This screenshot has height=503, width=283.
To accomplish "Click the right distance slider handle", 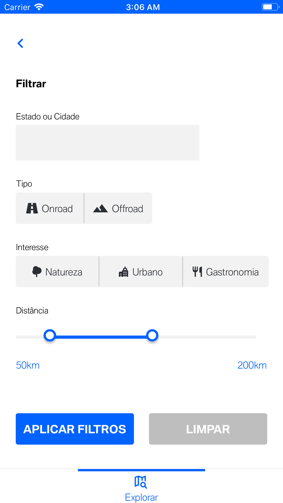I will coord(152,336).
